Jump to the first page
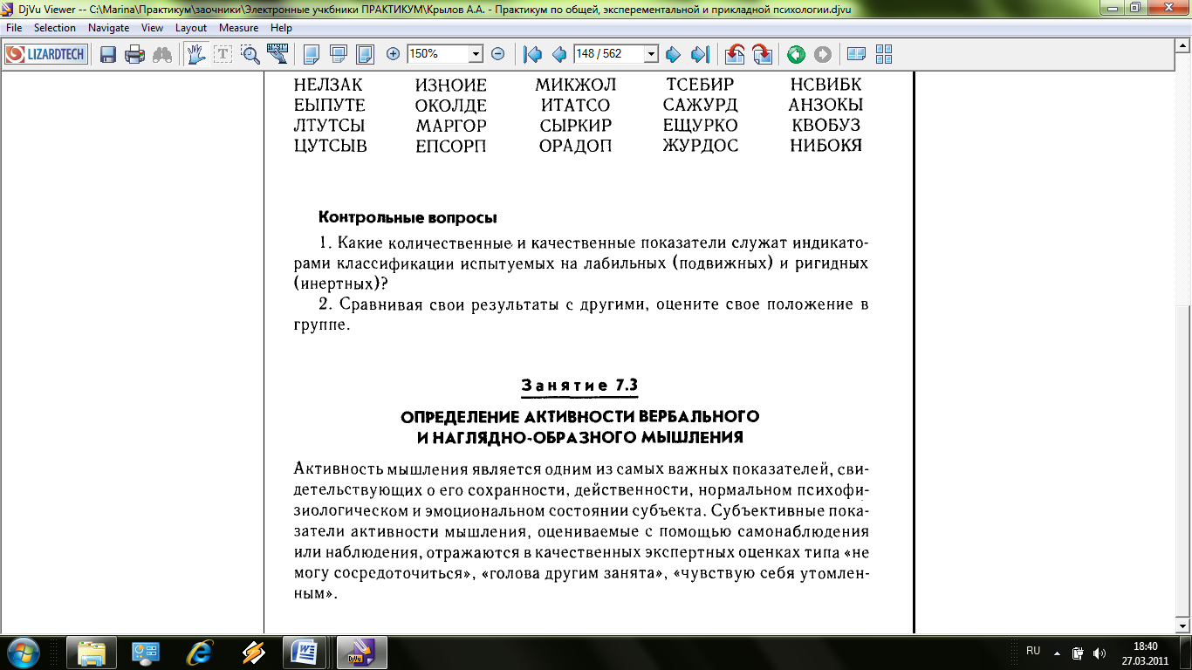The image size is (1192, 670). (x=532, y=54)
